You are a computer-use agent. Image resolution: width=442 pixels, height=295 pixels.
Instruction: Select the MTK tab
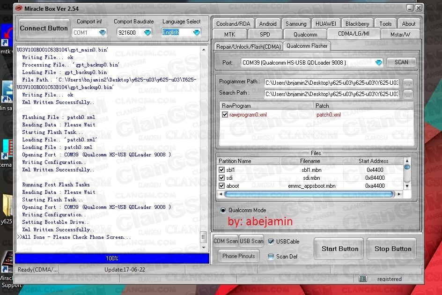coord(230,34)
